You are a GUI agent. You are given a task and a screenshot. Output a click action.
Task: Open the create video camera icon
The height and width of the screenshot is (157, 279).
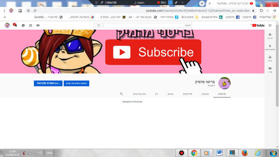point(38,25)
